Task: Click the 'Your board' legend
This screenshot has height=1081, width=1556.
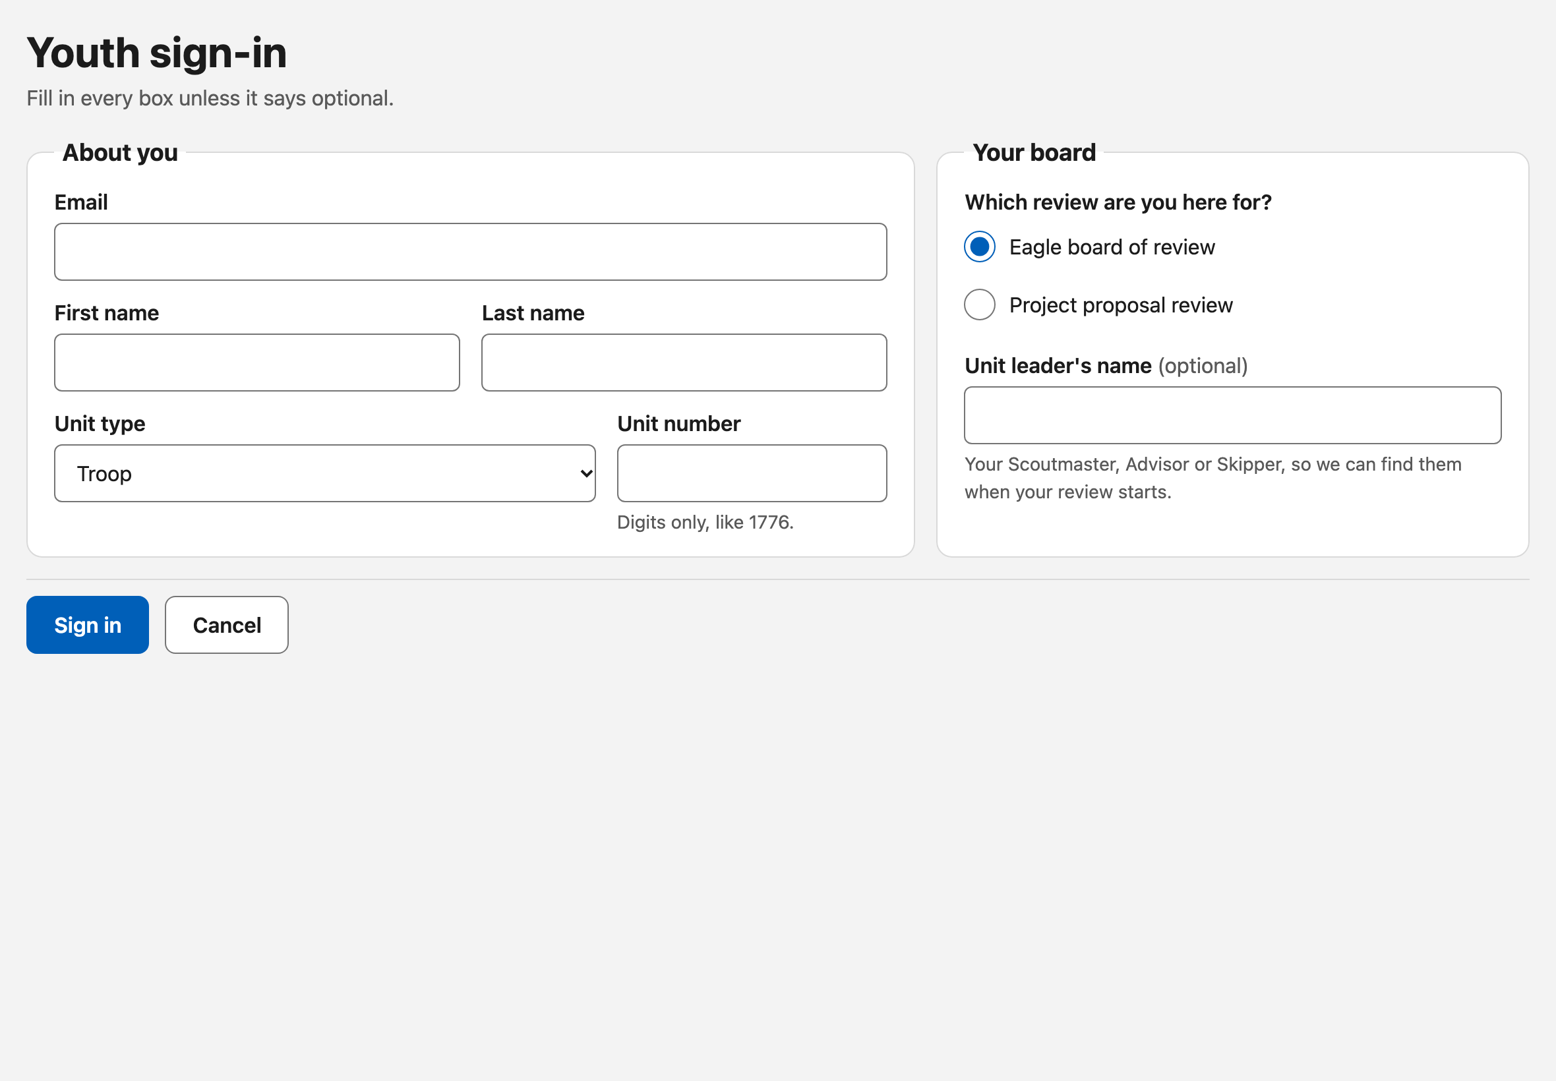Action: 1034,152
